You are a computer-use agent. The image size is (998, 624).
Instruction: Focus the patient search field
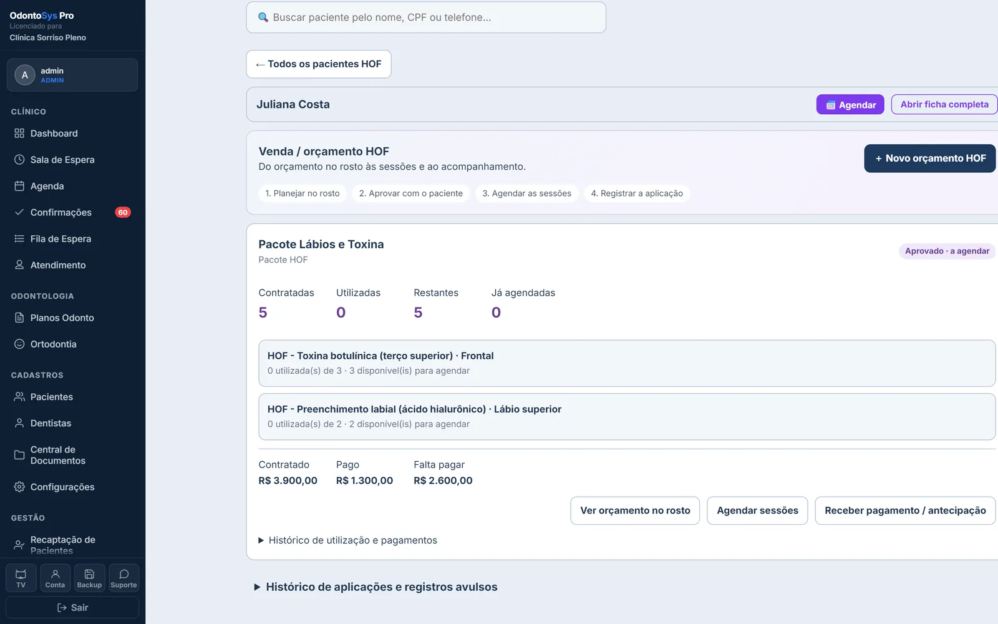coord(426,17)
